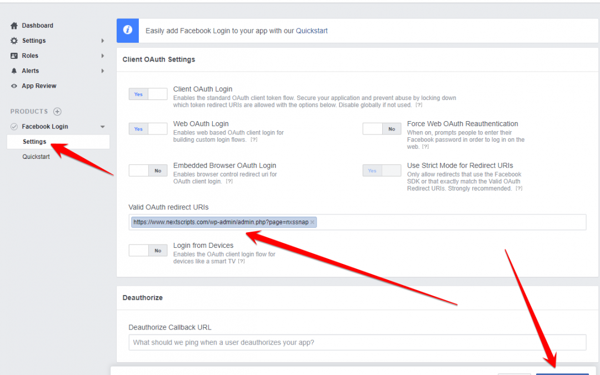This screenshot has height=375, width=600.
Task: Open help for Strict Mode Redirect URIs
Action: [519, 188]
